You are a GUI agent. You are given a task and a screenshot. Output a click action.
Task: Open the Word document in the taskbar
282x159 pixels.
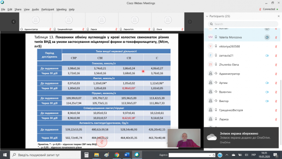(x=127, y=155)
